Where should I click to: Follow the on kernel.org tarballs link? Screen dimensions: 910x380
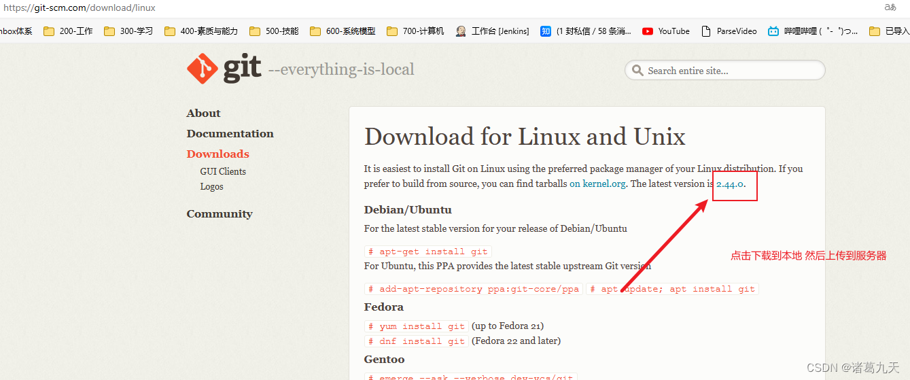pyautogui.click(x=598, y=184)
